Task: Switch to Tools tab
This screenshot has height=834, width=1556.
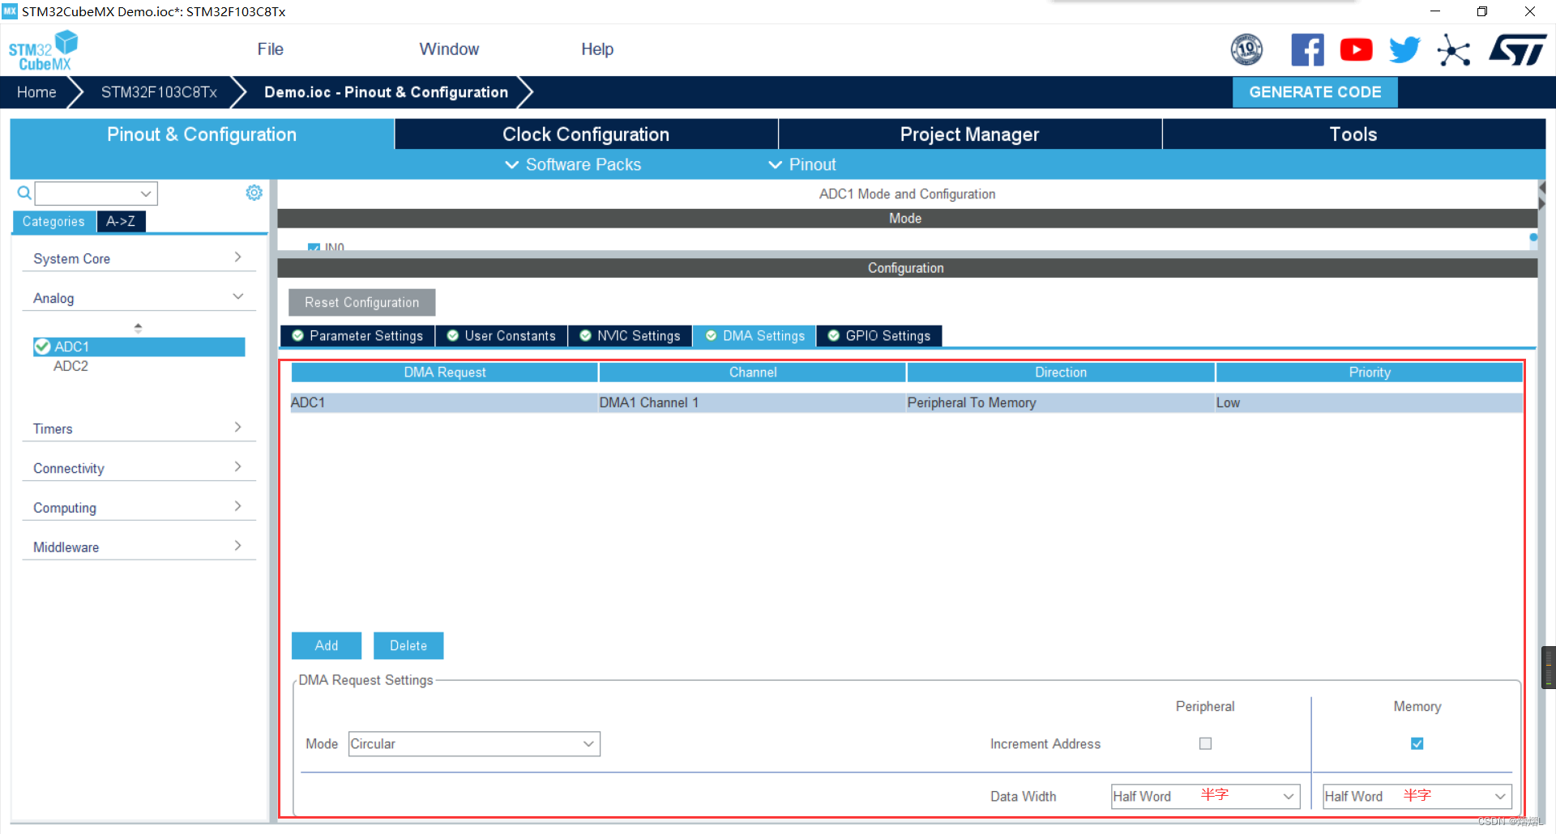Action: (1353, 134)
